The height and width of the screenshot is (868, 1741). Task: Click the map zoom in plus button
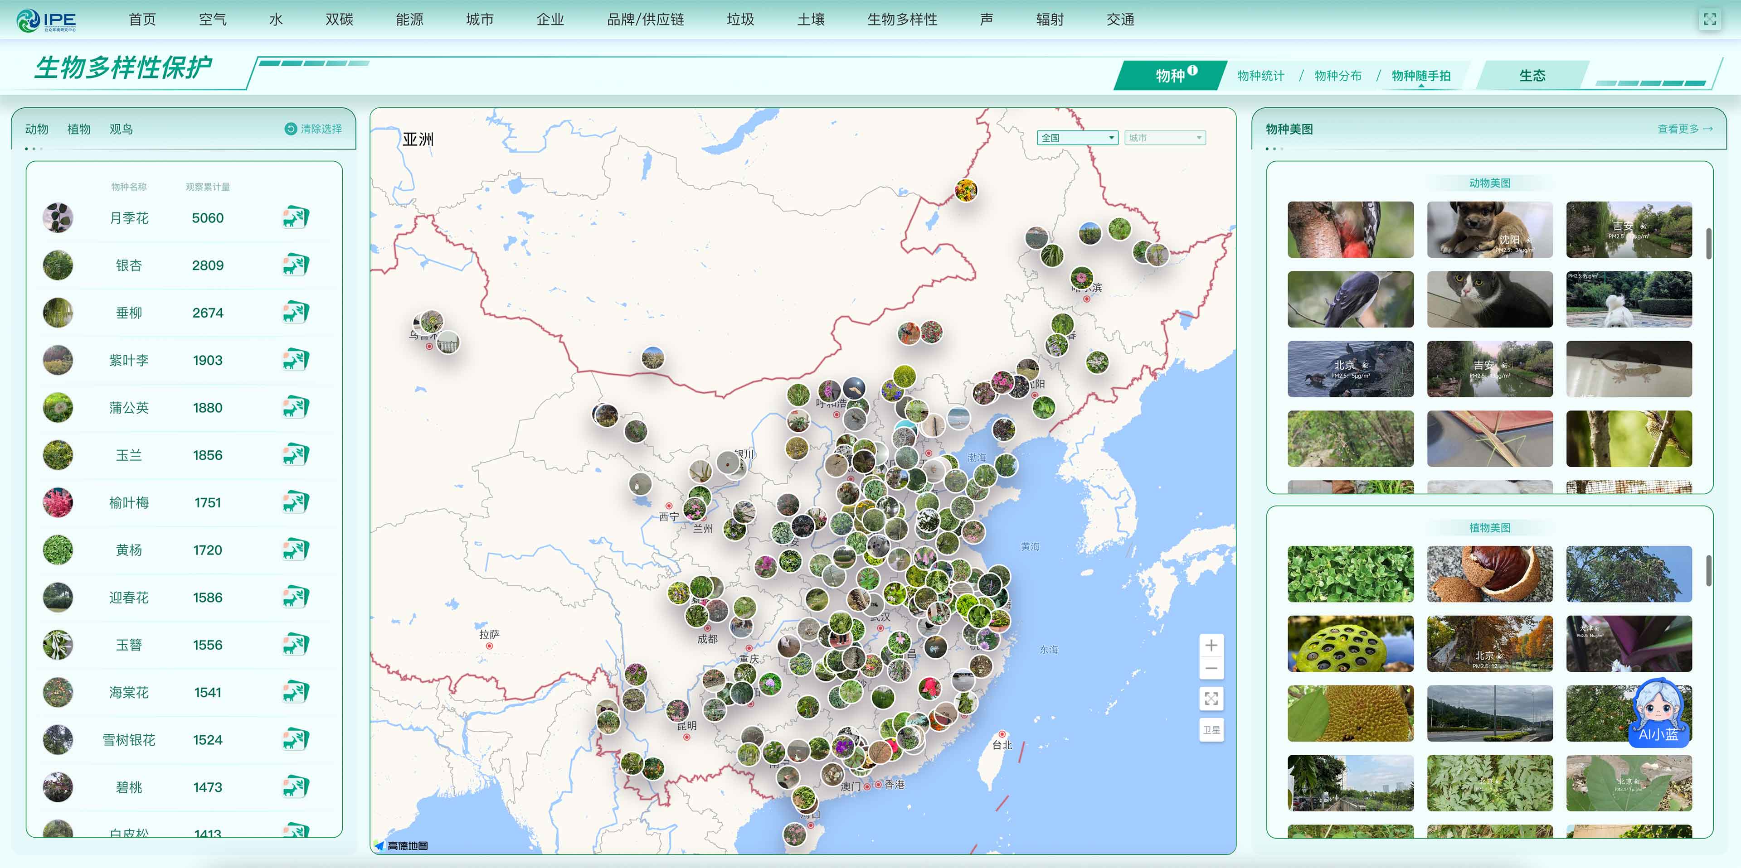[1211, 646]
